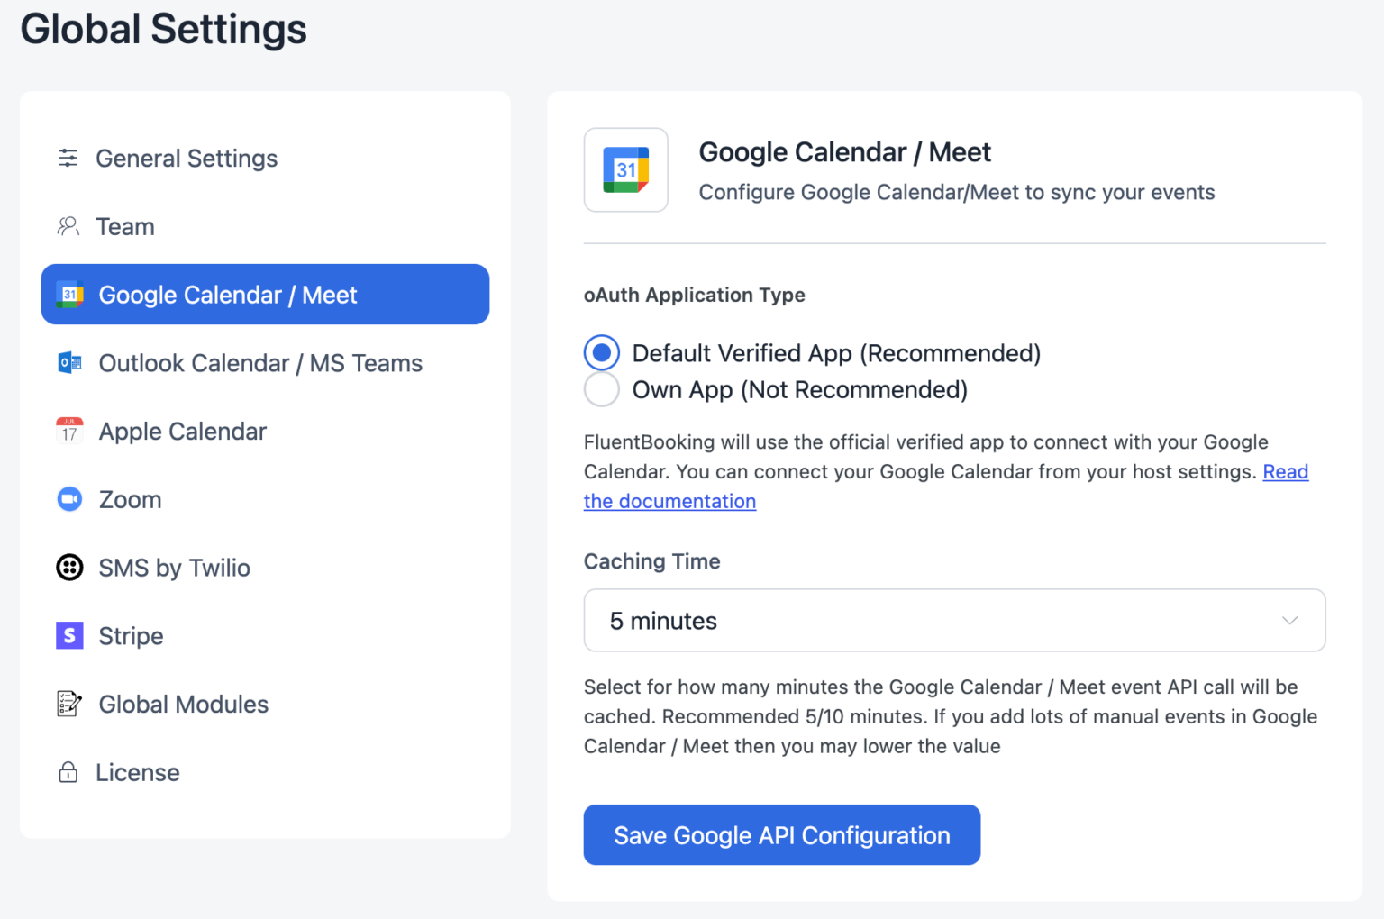This screenshot has height=919, width=1384.
Task: Click the Global Modules document icon
Action: (68, 704)
